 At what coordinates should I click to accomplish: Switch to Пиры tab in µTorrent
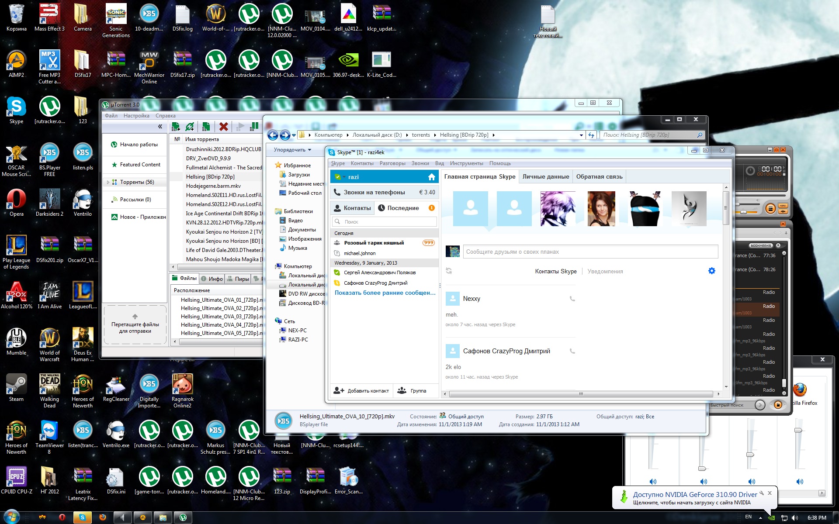[239, 279]
